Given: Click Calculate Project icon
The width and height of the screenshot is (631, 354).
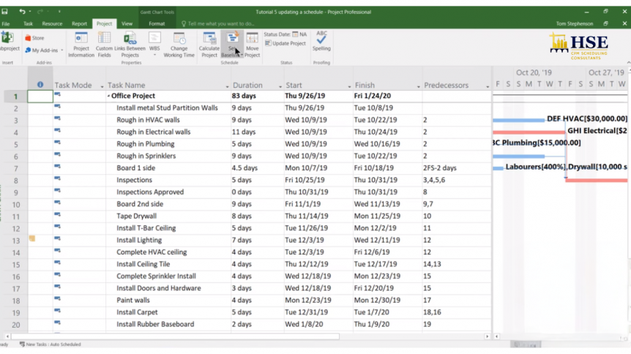Looking at the screenshot, I should coord(209,45).
